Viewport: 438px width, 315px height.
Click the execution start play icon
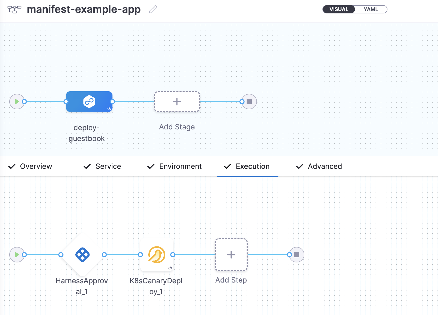pos(17,255)
